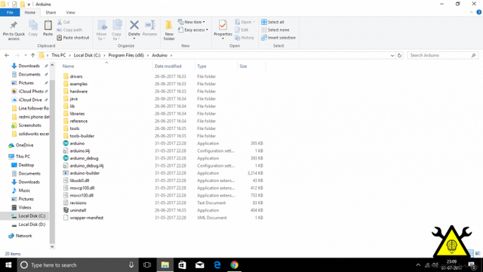Switch to the Home ribbon tab
Screen dimensions: 483x272
point(30,12)
